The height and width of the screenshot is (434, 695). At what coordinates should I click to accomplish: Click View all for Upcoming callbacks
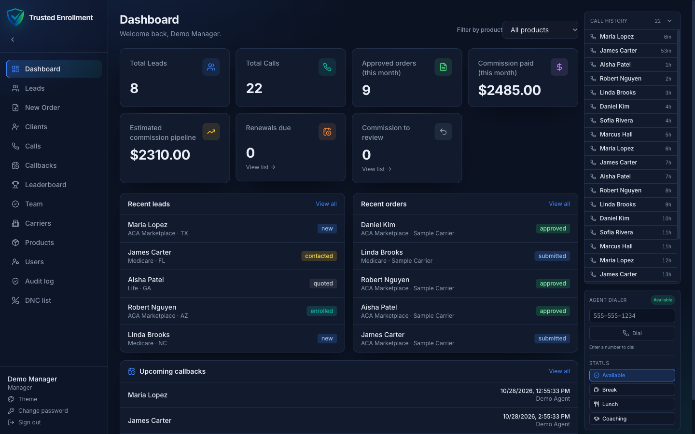559,371
